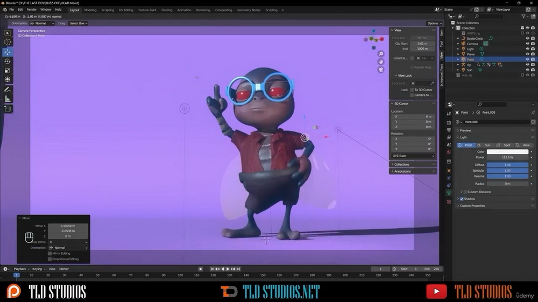The height and width of the screenshot is (302, 538).
Task: Activate the Rotate tool
Action: click(x=8, y=61)
